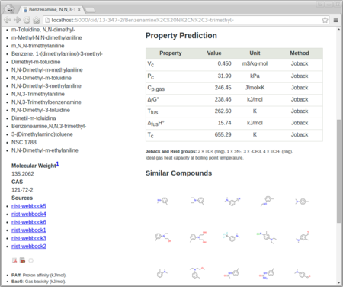Open first compound in second row with OH
This screenshot has width=343, height=287.
coord(163,237)
